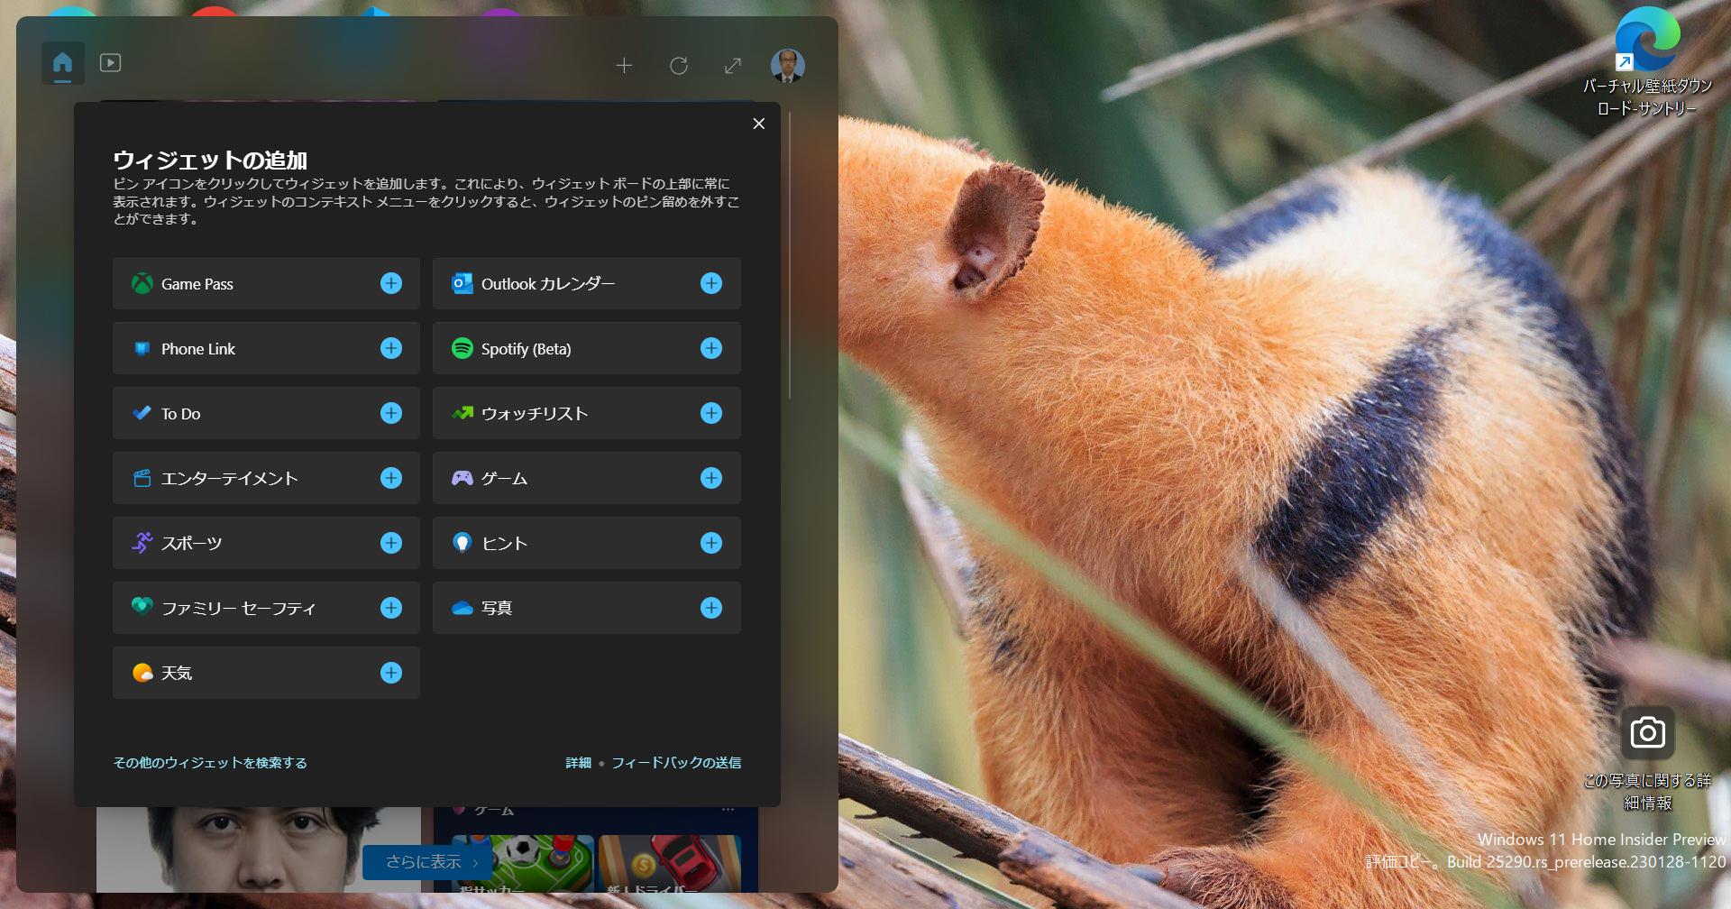Click the add widget plus icon in header
1731x909 pixels.
(624, 66)
